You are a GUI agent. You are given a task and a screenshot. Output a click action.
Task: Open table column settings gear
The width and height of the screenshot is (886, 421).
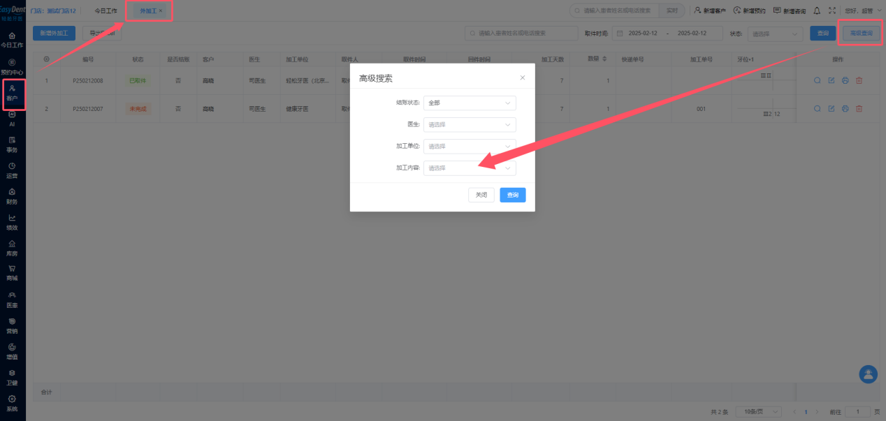[47, 59]
